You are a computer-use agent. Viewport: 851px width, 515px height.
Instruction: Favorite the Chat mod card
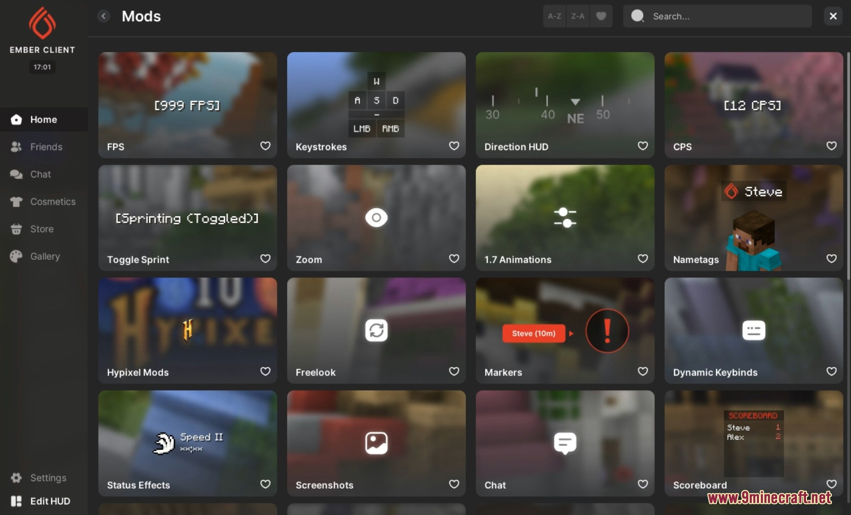(643, 484)
